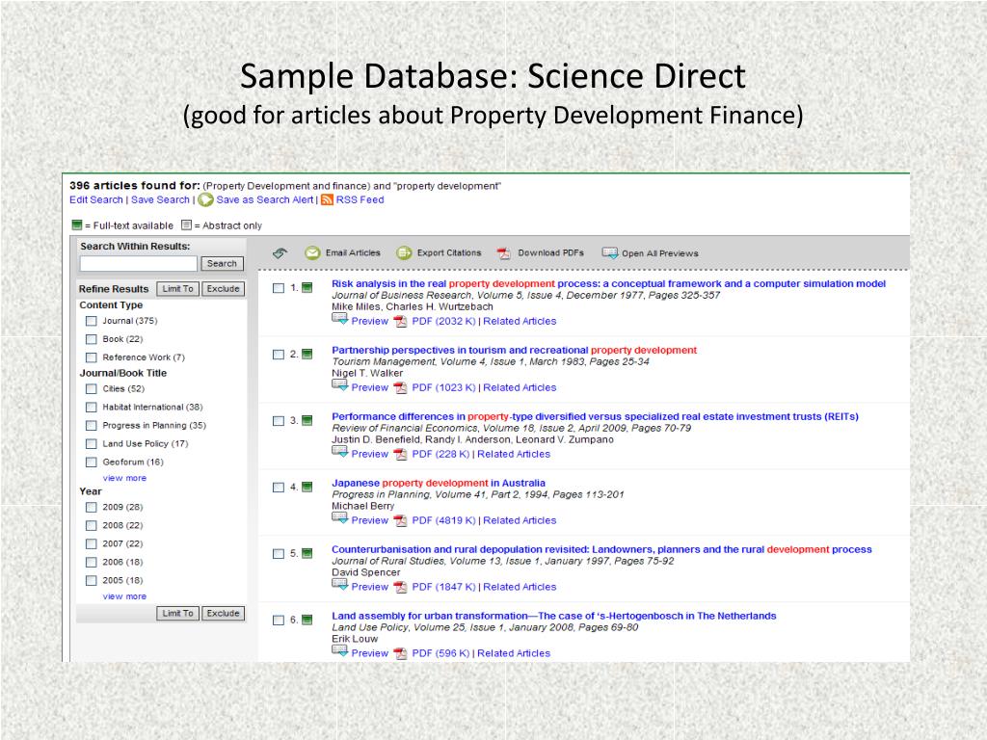The image size is (987, 740).
Task: Check the year 2009 (28) box
Action: coord(92,507)
